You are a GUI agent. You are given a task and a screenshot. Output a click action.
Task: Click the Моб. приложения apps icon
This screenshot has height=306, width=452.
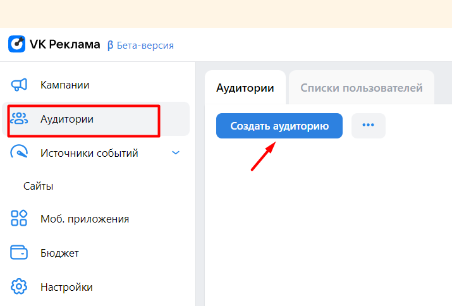click(x=20, y=219)
